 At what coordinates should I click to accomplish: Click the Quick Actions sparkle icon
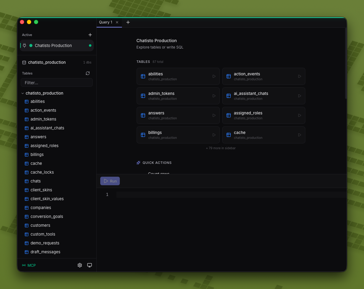[x=138, y=163]
